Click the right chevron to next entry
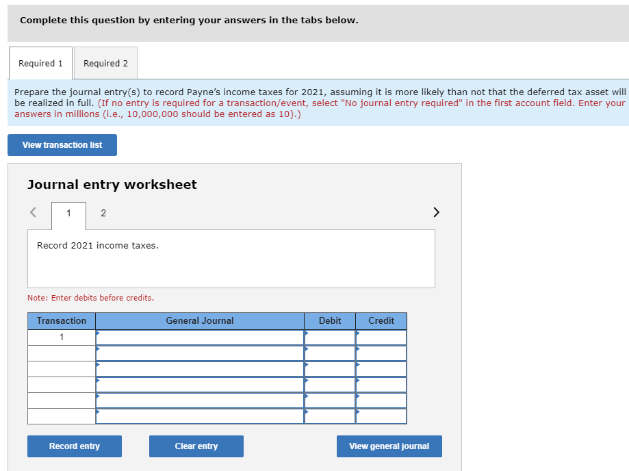629x471 pixels. click(x=436, y=212)
